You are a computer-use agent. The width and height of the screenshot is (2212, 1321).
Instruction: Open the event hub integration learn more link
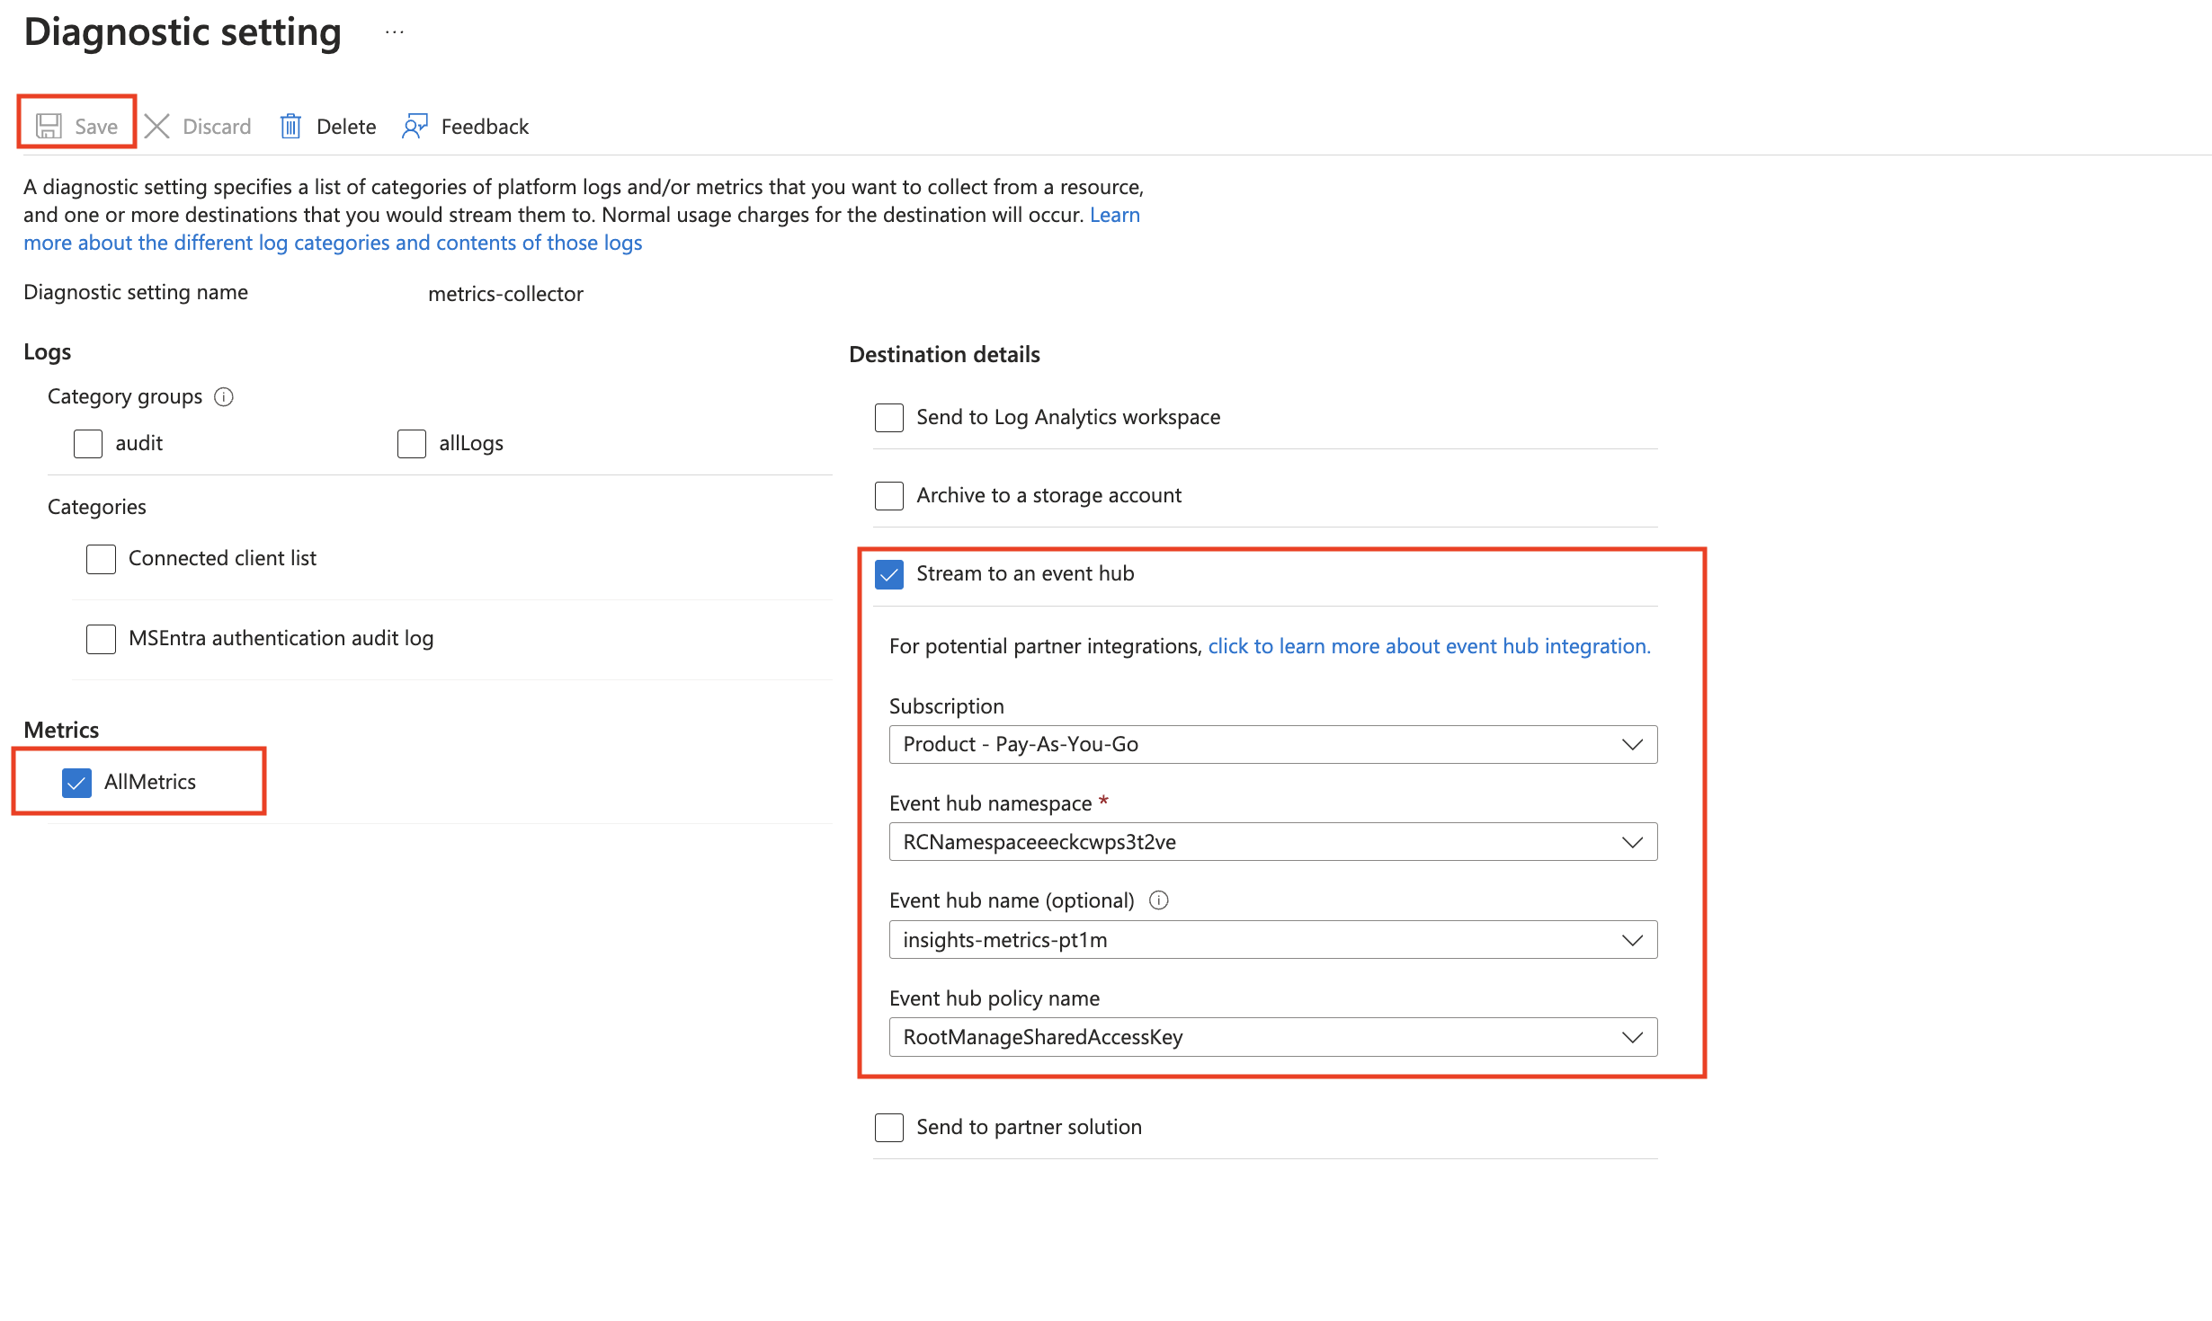pos(1429,646)
